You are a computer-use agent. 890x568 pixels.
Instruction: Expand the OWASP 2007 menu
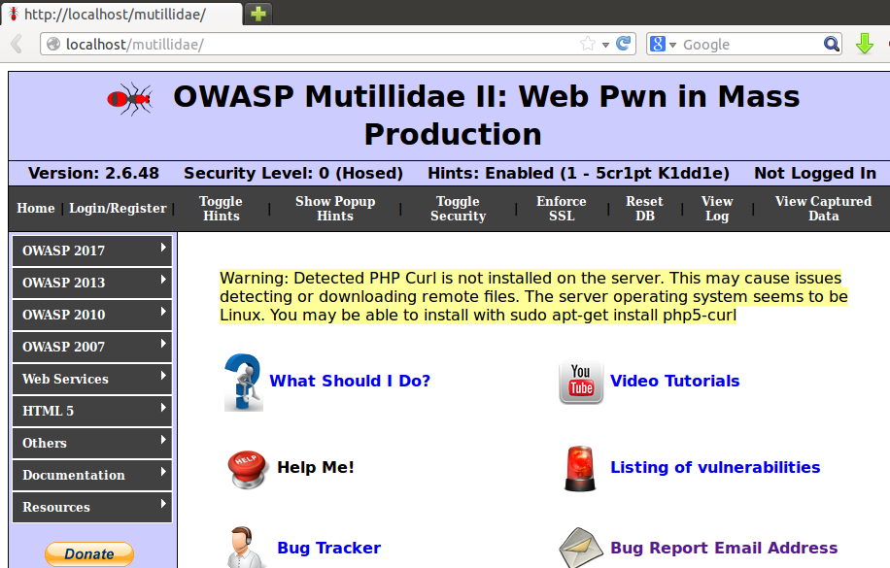(x=92, y=347)
